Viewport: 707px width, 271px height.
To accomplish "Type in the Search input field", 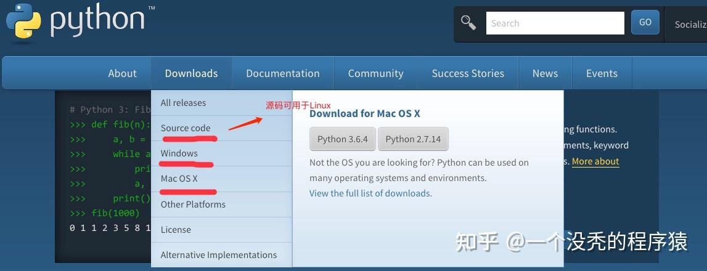I will (x=555, y=23).
